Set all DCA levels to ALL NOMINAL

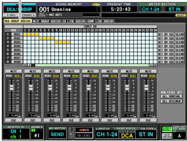click(x=171, y=96)
